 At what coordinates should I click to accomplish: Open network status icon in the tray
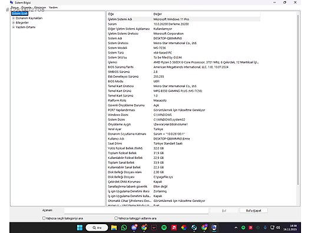[272, 228]
